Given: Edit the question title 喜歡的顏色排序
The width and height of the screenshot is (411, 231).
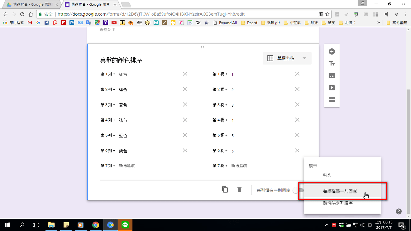Looking at the screenshot, I should pyautogui.click(x=173, y=60).
